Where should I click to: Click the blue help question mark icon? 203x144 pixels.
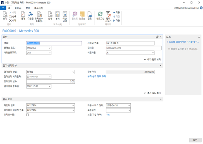click(x=201, y=8)
